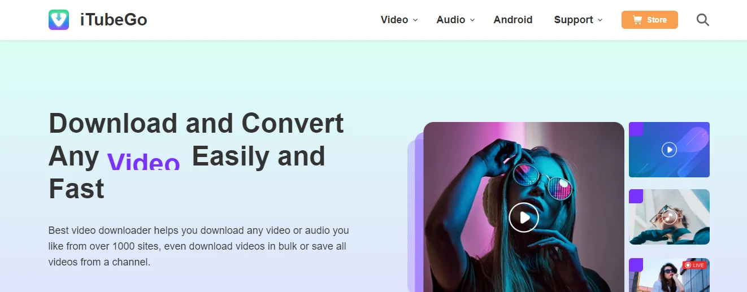Play the blue abstract thumbnail video
Screen dimensions: 747x292
click(669, 150)
